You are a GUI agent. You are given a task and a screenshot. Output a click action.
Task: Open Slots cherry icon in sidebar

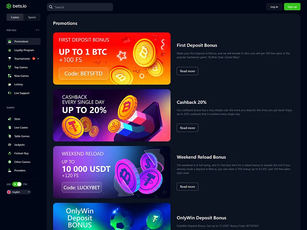point(10,119)
